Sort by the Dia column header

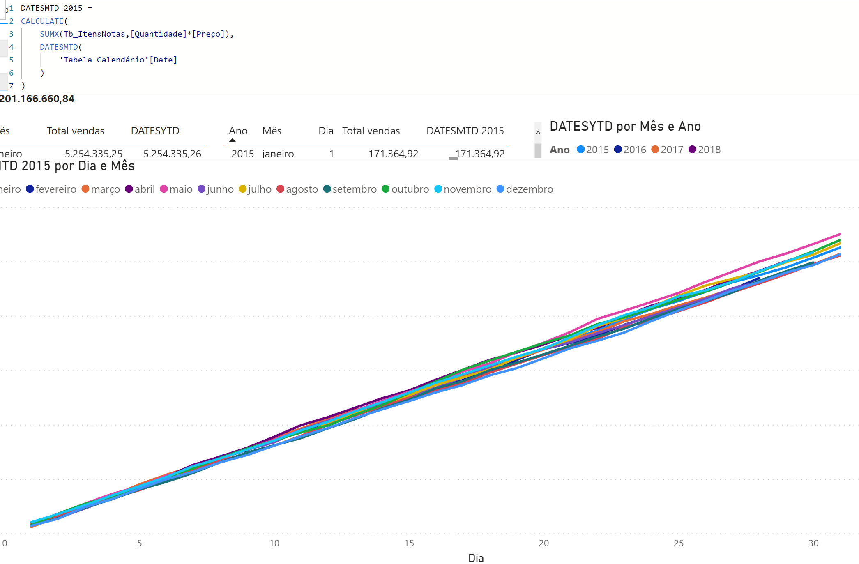click(x=326, y=131)
